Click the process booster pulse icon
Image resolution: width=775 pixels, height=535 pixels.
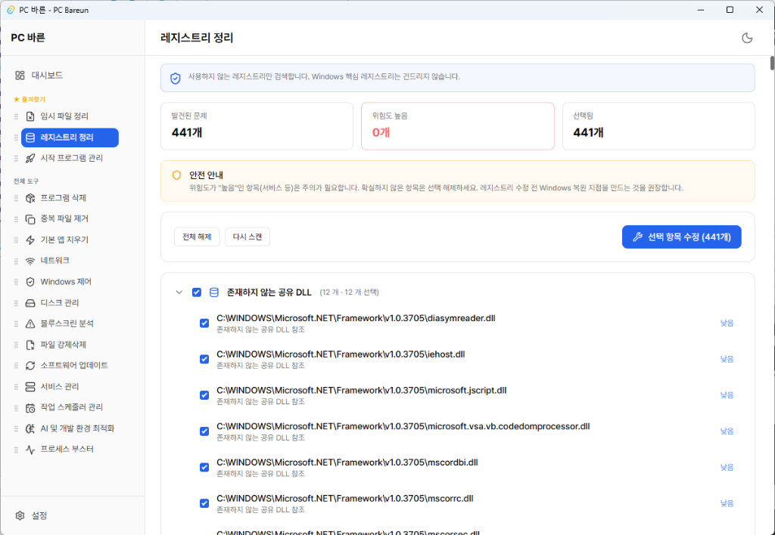pos(30,449)
